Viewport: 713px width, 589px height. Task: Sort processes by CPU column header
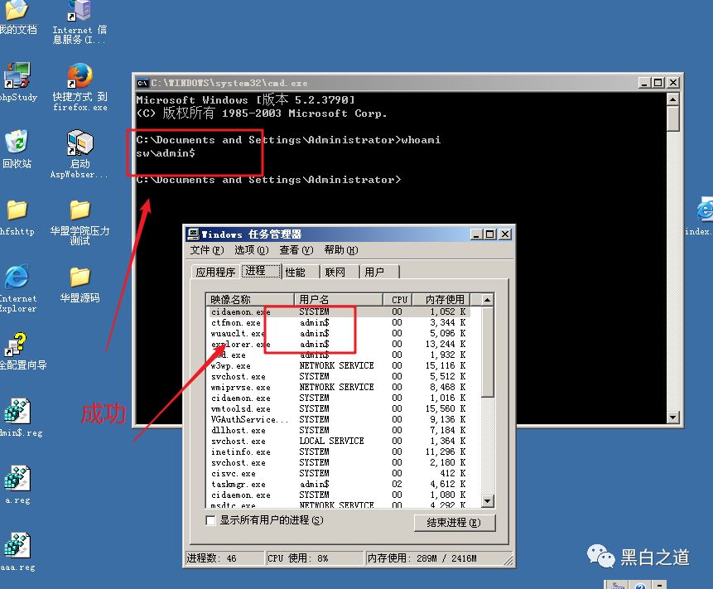click(x=398, y=299)
